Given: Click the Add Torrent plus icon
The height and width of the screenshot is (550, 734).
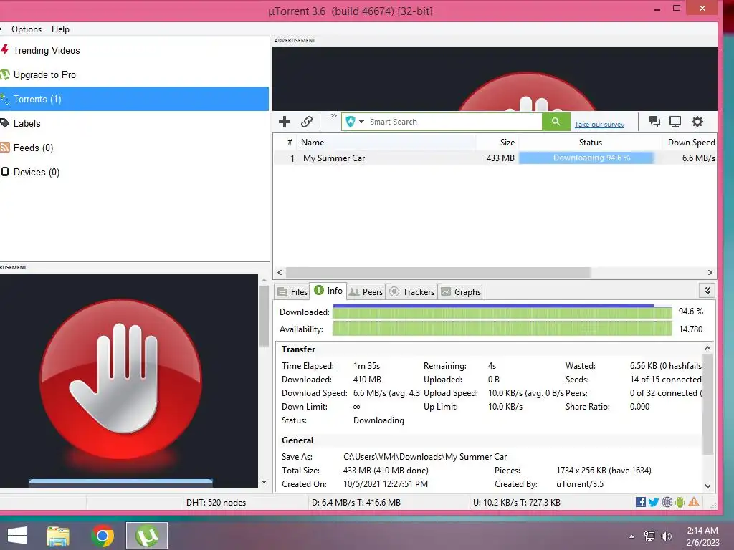Looking at the screenshot, I should [284, 122].
